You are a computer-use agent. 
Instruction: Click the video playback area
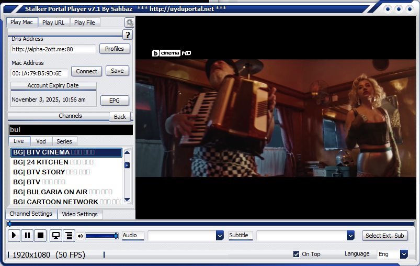276,118
